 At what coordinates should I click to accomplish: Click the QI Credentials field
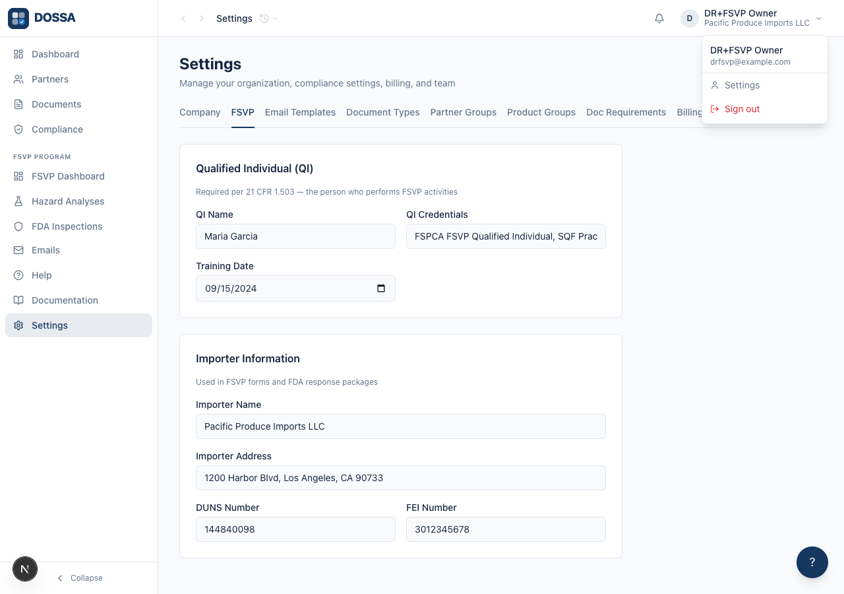pos(506,236)
